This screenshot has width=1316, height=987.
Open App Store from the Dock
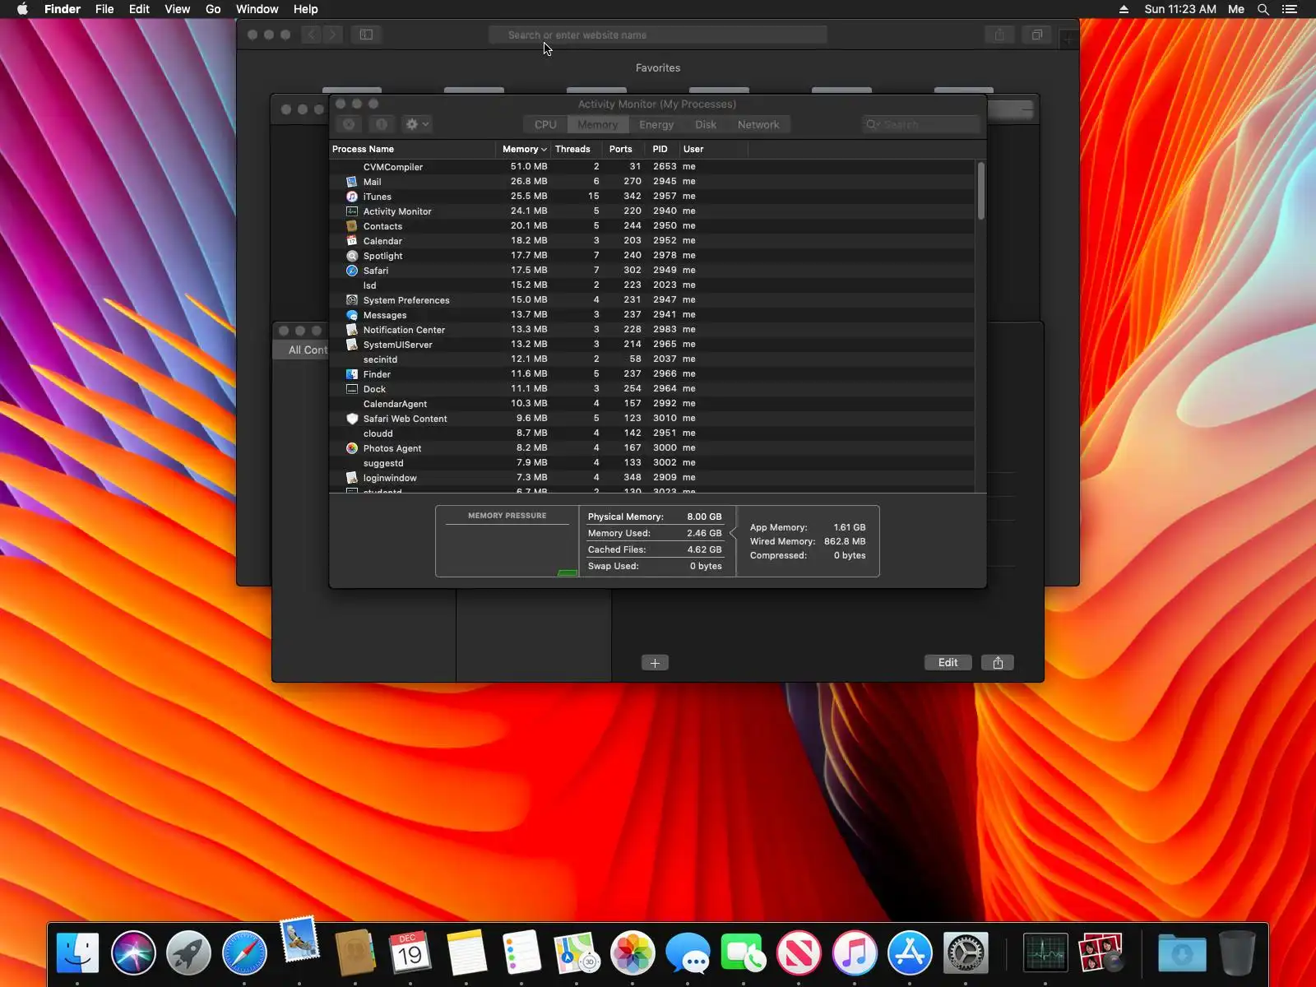[910, 953]
